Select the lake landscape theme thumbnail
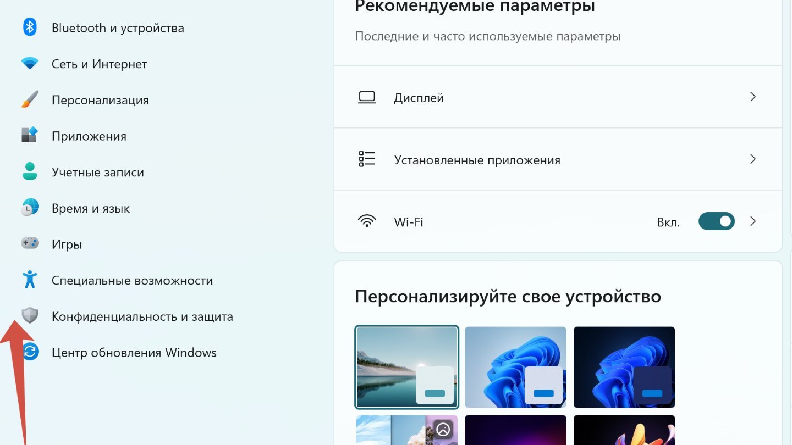Viewport: 792px width, 445px height. (407, 367)
